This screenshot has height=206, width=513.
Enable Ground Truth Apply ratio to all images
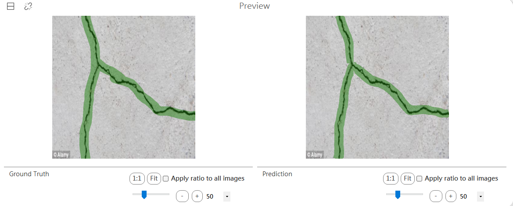165,178
